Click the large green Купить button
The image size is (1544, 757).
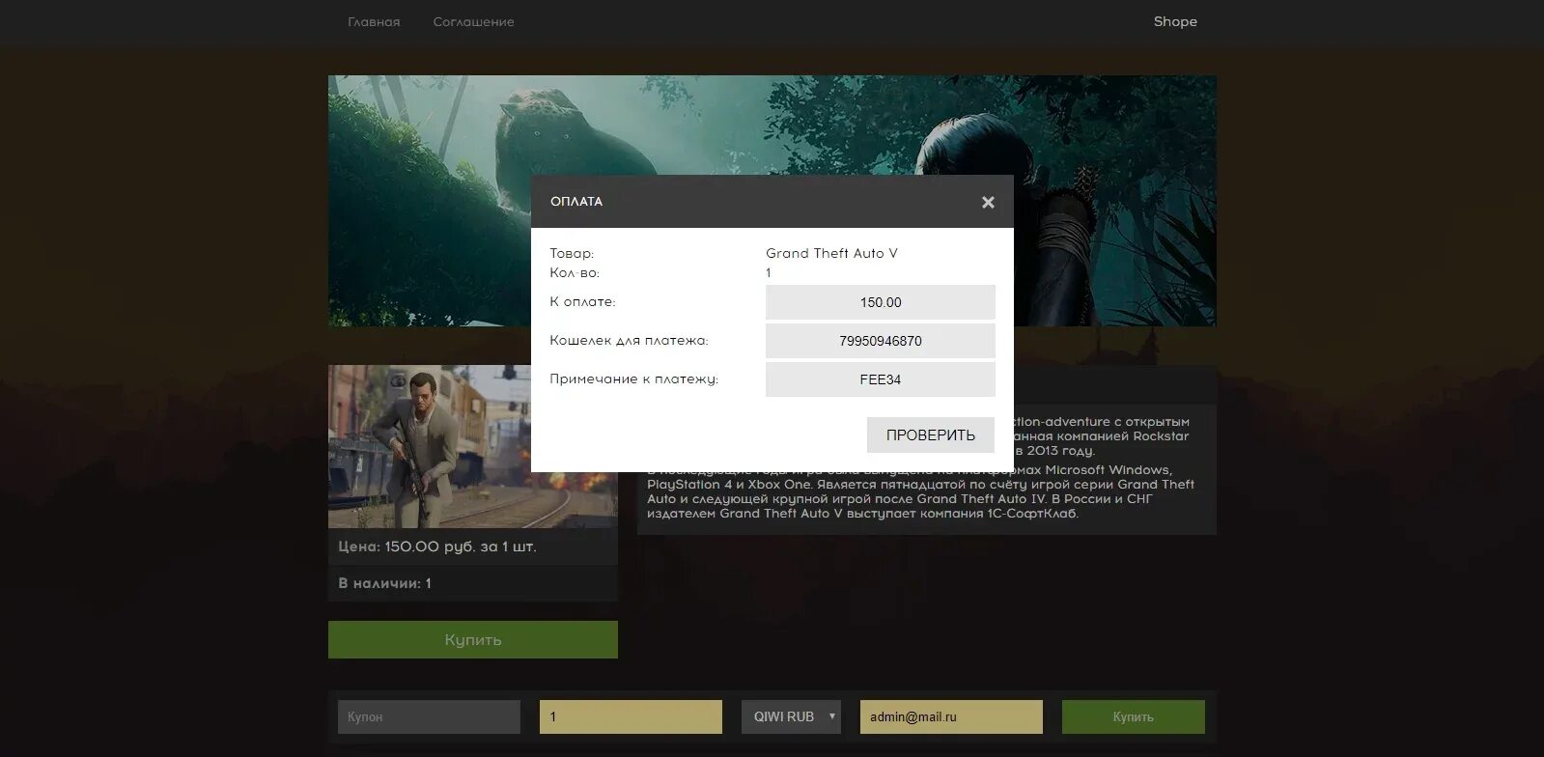click(473, 639)
